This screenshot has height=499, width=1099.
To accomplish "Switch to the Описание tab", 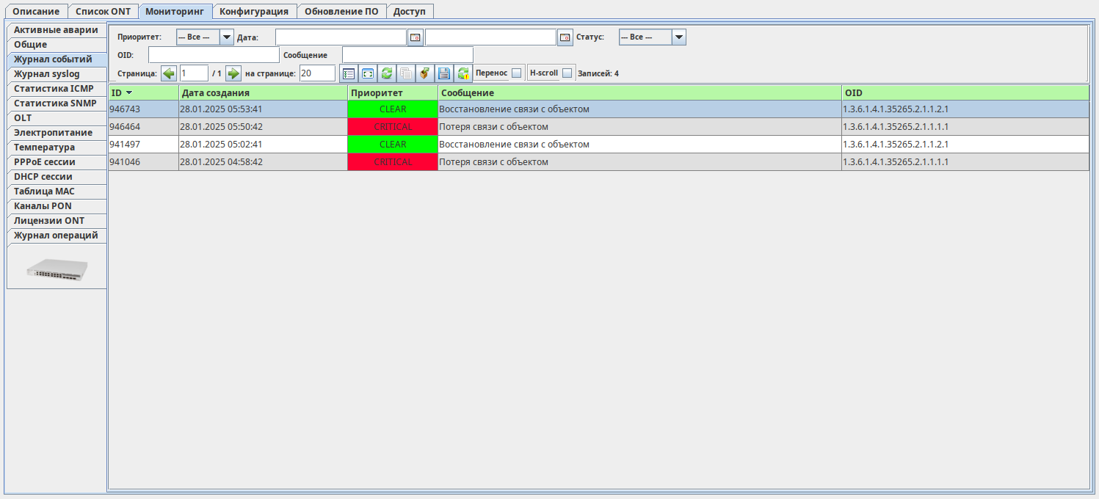I will [36, 12].
